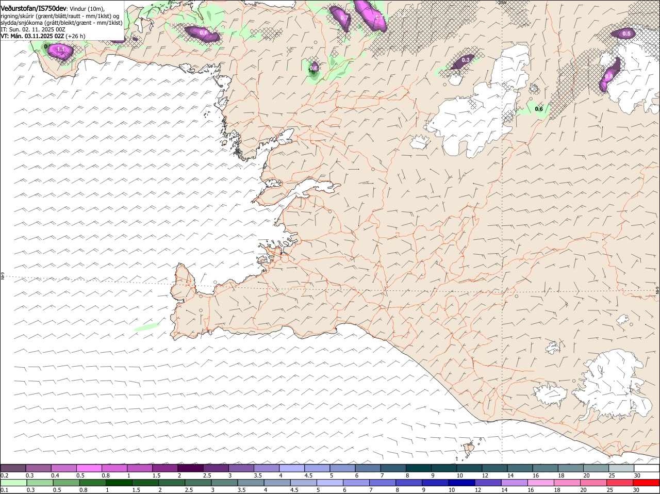Click the 3 label under the top legend row
This screenshot has height=494, width=660.
click(230, 475)
